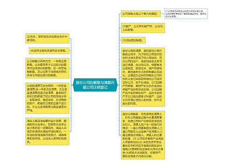The height and width of the screenshot is (168, 233).
Task: Click the node (3)破产，公司宣布破产时
Action: [x=143, y=28]
